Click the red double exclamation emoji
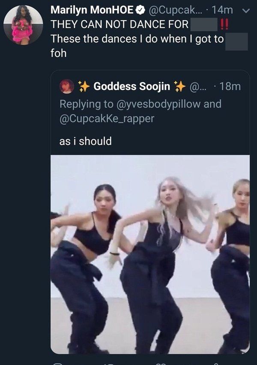 224,24
